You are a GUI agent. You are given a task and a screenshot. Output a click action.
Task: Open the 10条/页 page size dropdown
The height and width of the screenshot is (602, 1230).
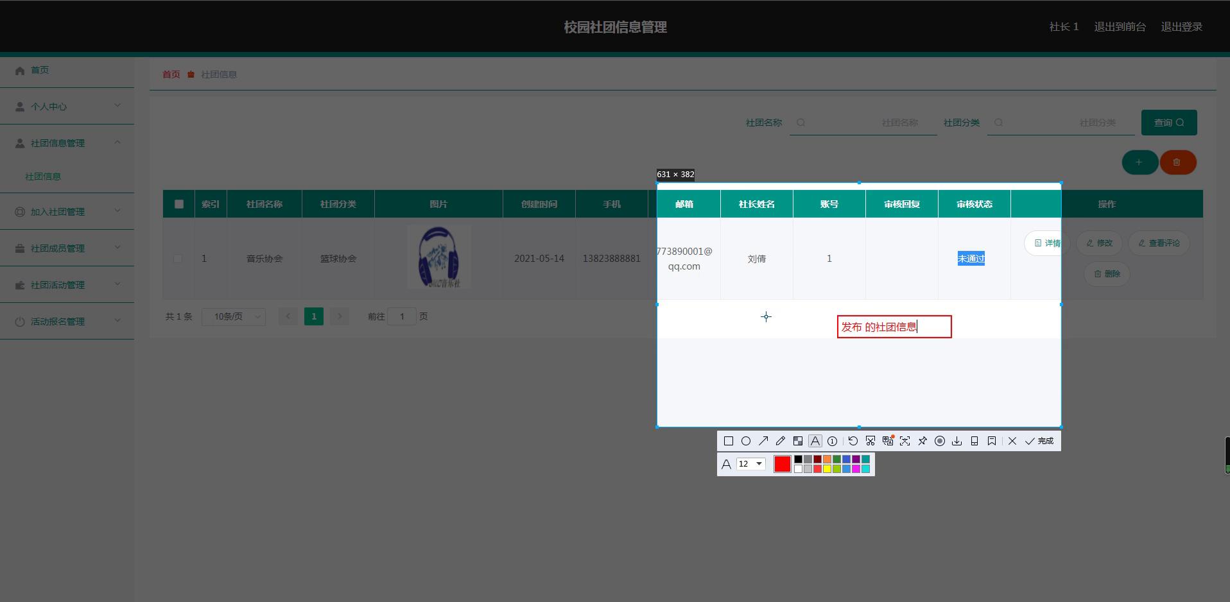click(234, 316)
